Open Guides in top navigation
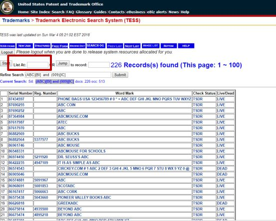Screen dimensions: 276x221 coord(100,12)
